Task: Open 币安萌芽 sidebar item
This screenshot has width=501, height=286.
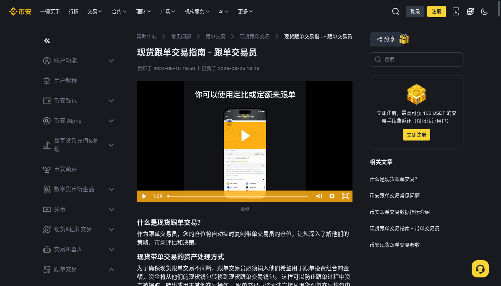Action: point(65,169)
